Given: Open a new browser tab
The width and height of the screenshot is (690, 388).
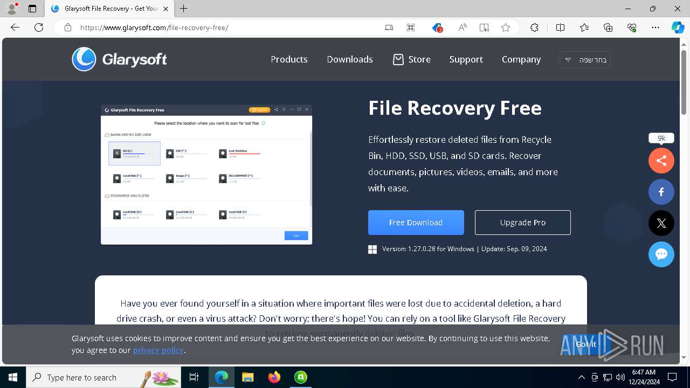Looking at the screenshot, I should pyautogui.click(x=184, y=9).
